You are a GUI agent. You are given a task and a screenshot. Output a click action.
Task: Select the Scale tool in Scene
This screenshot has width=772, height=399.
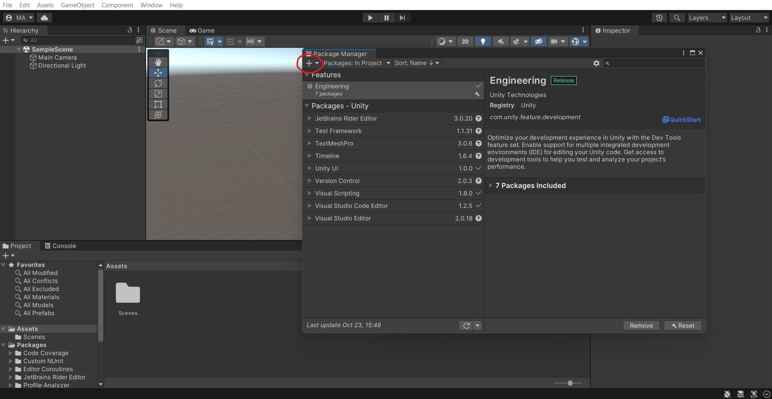coord(158,94)
